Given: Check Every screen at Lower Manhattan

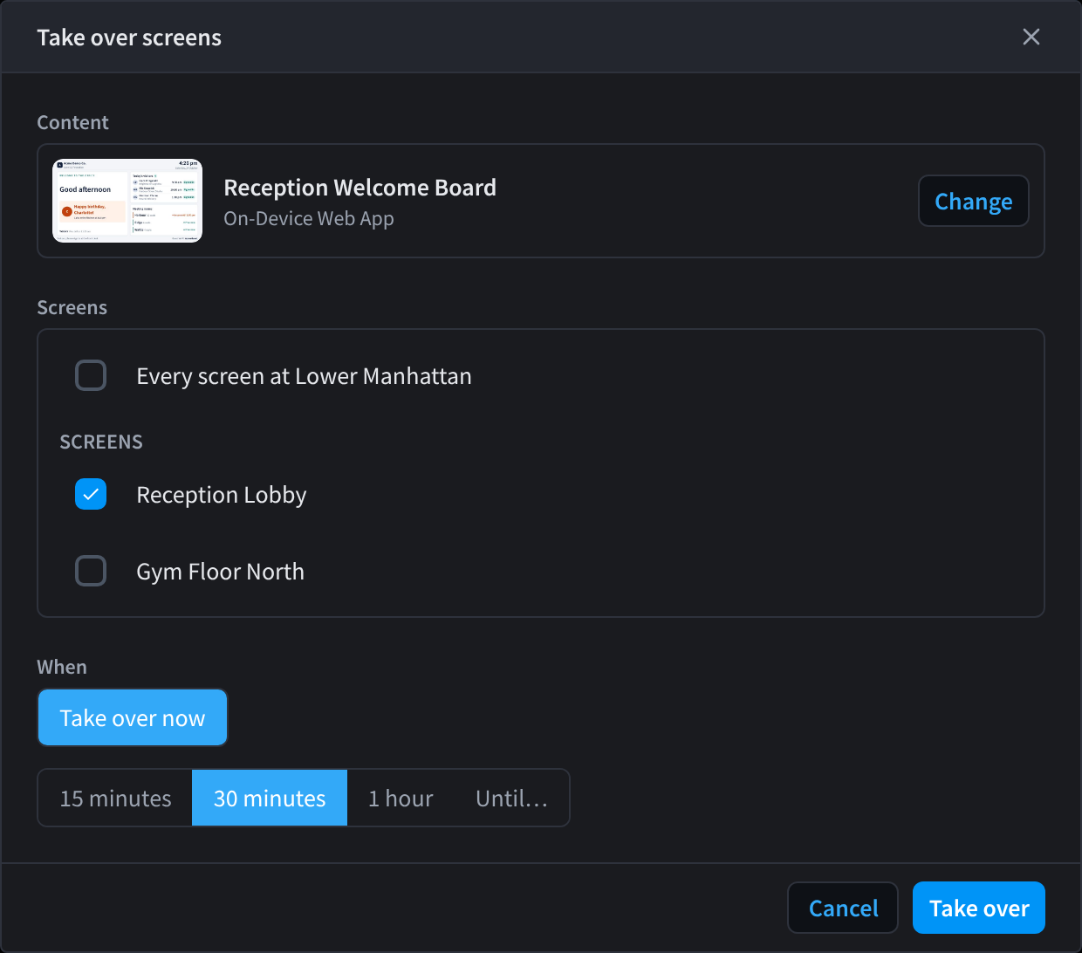Looking at the screenshot, I should point(91,375).
